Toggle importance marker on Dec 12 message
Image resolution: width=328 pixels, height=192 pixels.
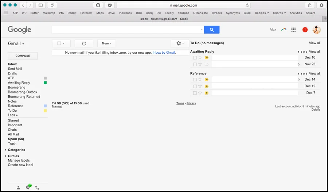click(207, 87)
